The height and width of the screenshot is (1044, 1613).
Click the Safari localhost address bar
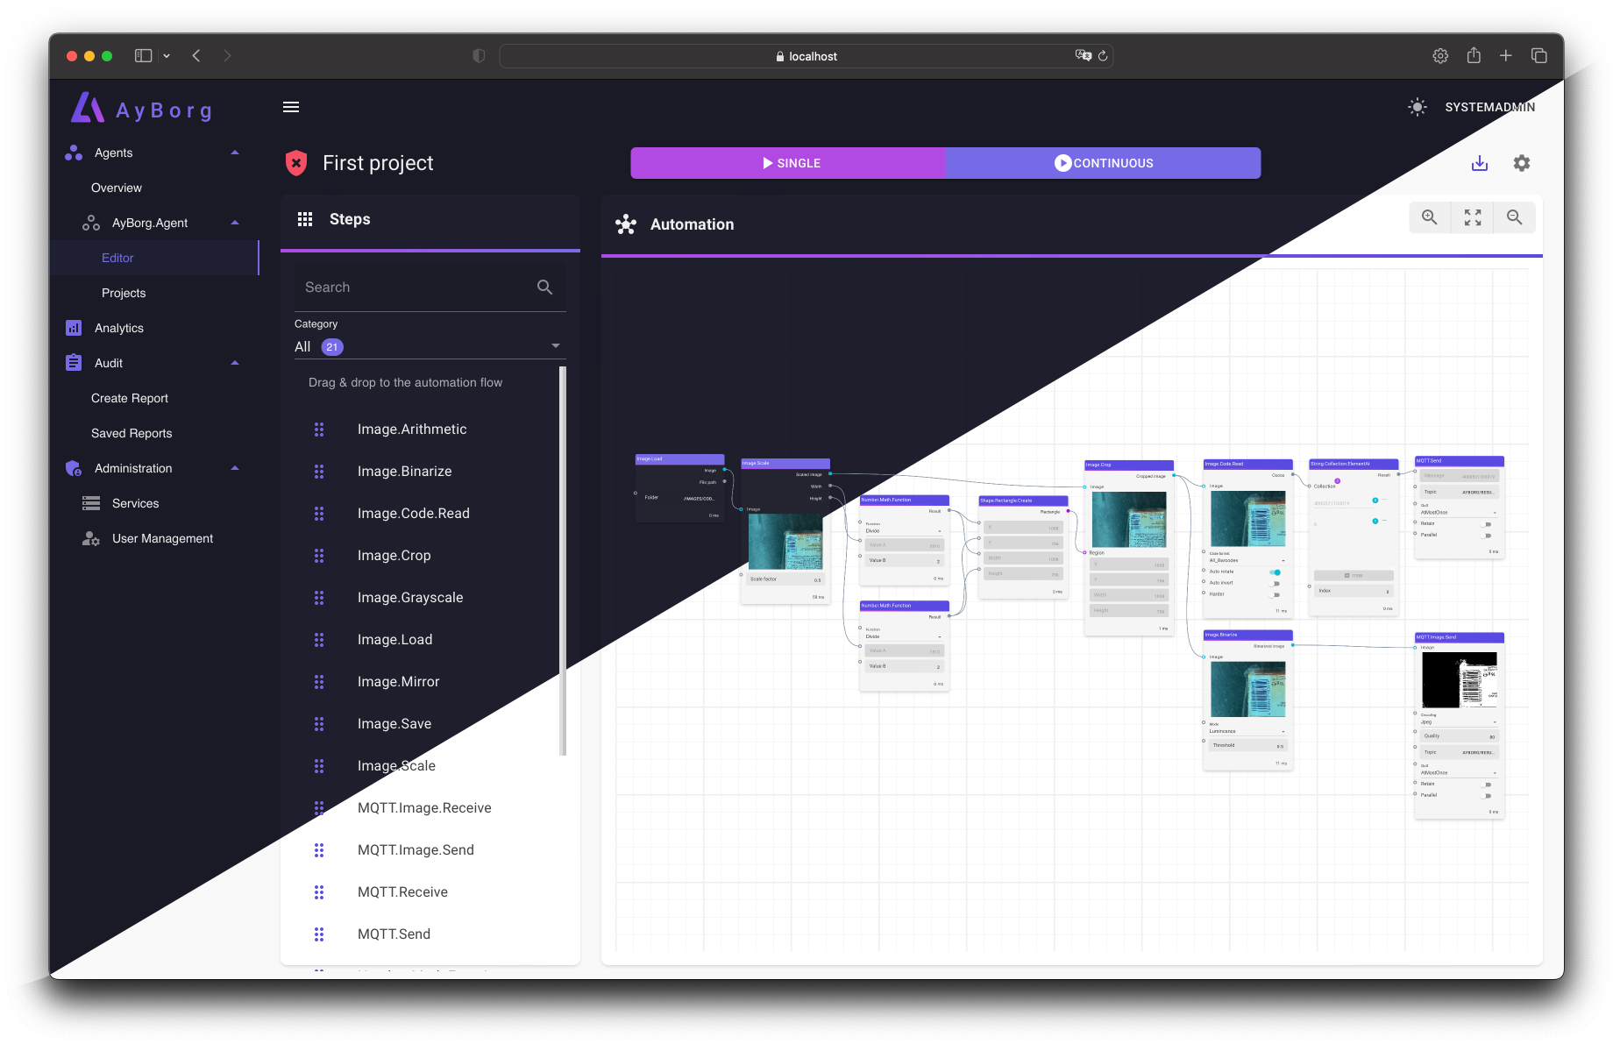click(806, 56)
